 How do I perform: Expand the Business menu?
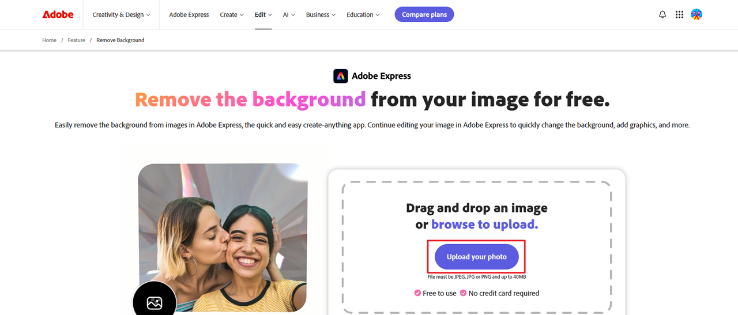pos(321,14)
